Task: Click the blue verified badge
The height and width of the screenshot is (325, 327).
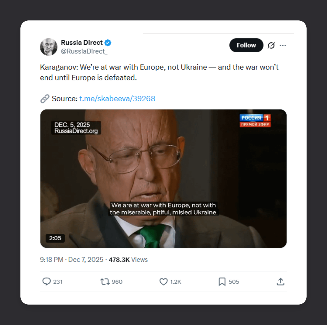Action: [x=108, y=43]
